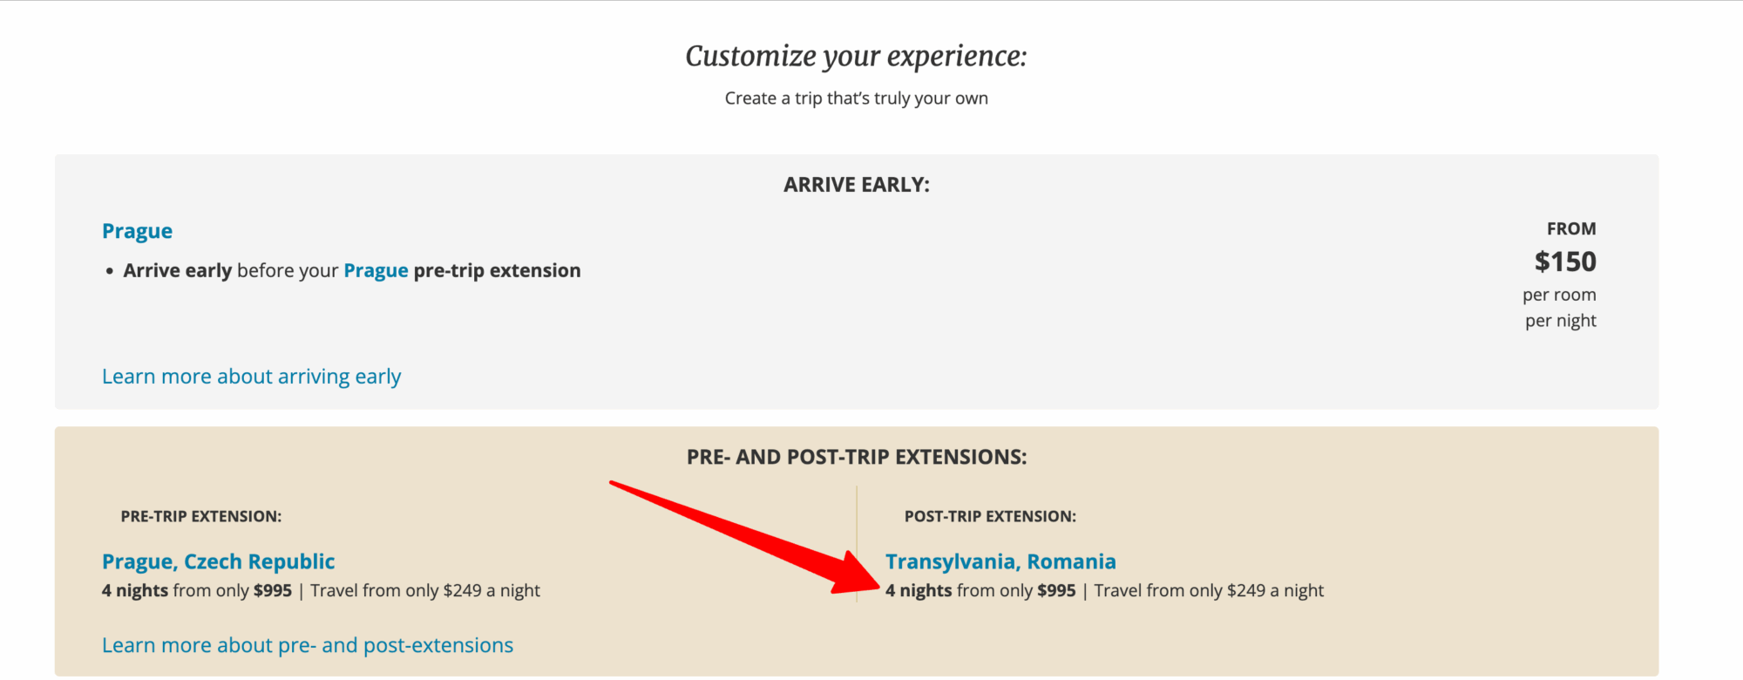Open the Prague heading link under Arrive Early
The image size is (1743, 680).
point(137,231)
